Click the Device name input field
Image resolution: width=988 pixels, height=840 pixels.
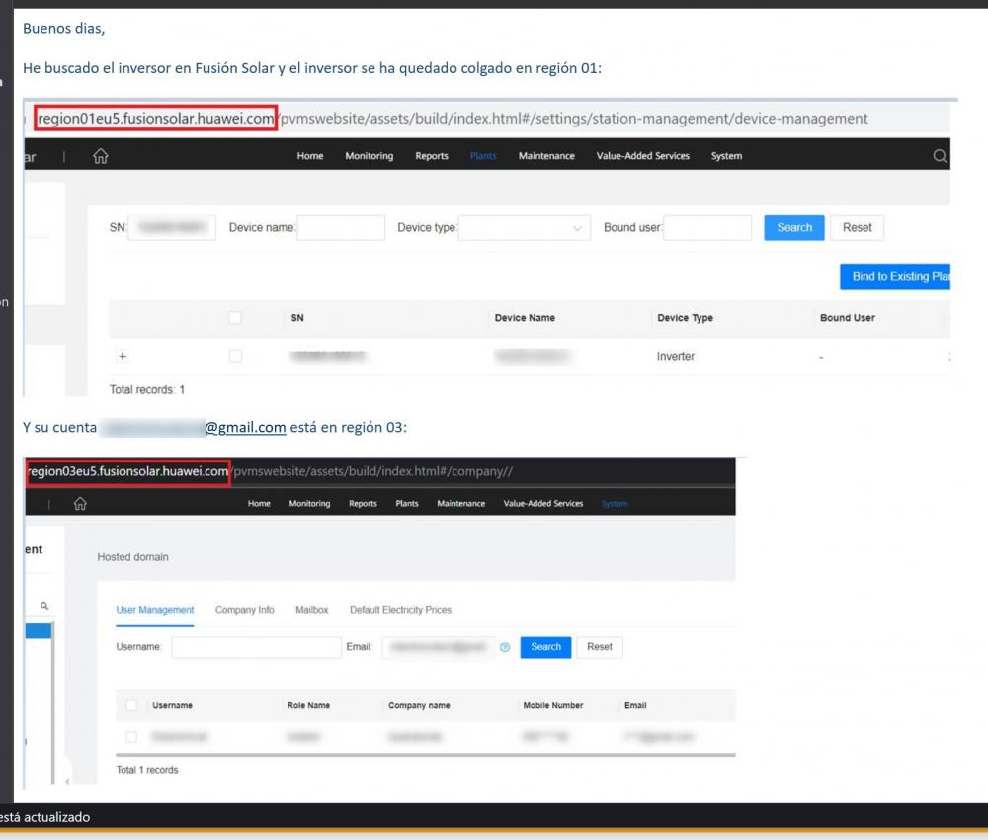[341, 228]
